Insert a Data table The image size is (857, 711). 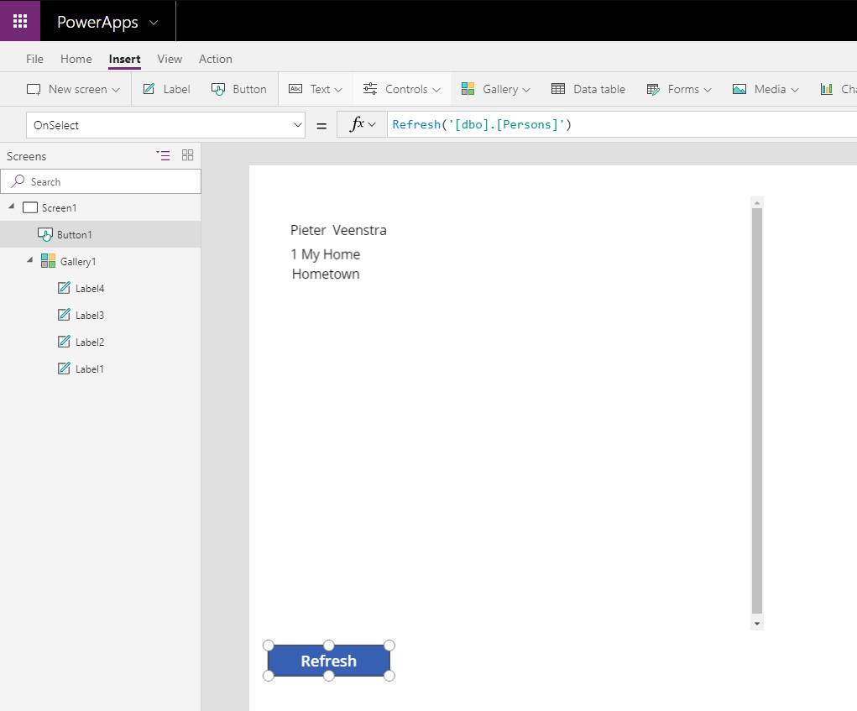pos(588,89)
